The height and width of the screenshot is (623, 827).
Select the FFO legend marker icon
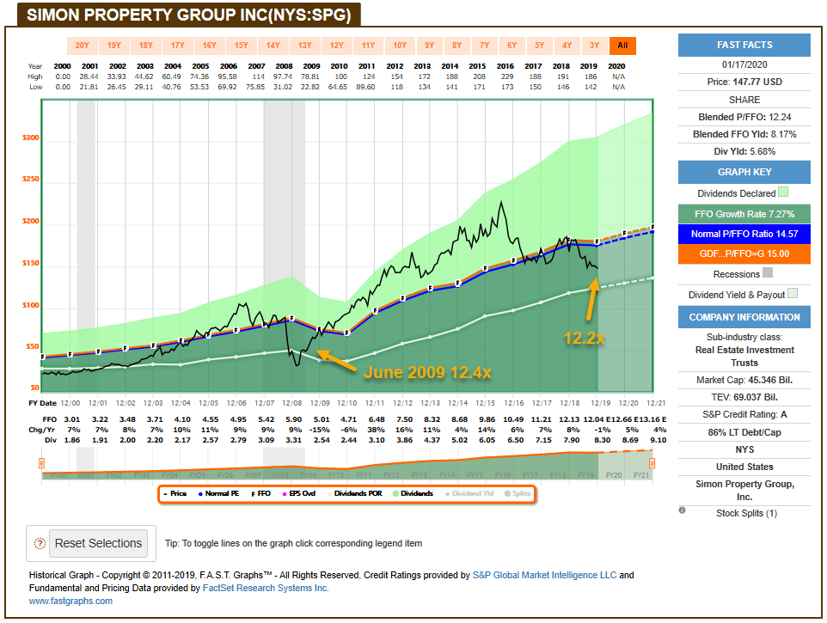click(x=252, y=493)
